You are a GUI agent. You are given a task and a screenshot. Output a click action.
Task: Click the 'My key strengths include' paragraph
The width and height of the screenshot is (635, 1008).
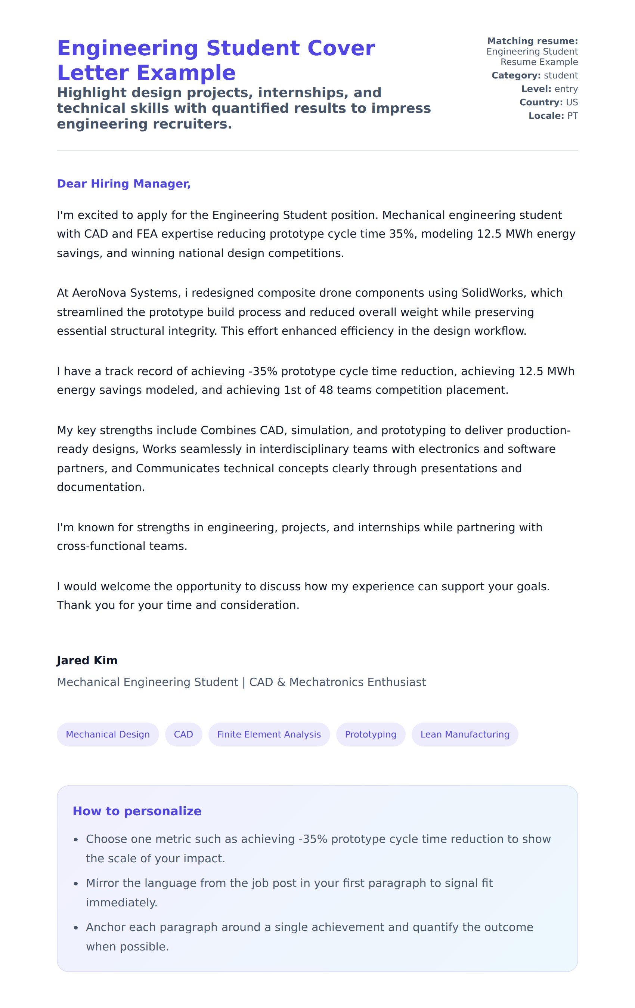[310, 458]
